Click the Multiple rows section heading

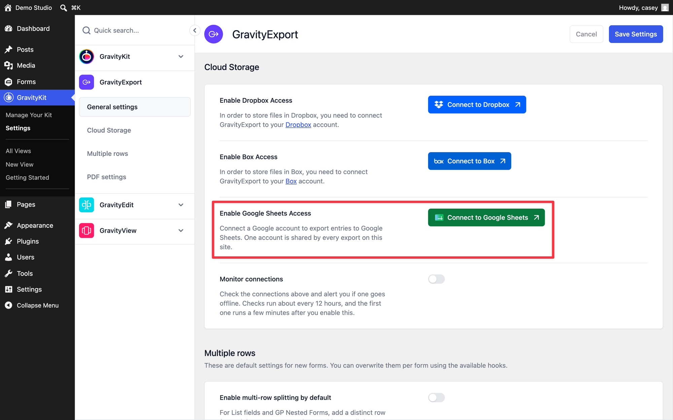230,353
